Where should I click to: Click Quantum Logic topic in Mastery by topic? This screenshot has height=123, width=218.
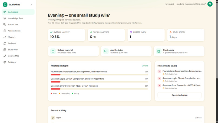[x=77, y=79]
